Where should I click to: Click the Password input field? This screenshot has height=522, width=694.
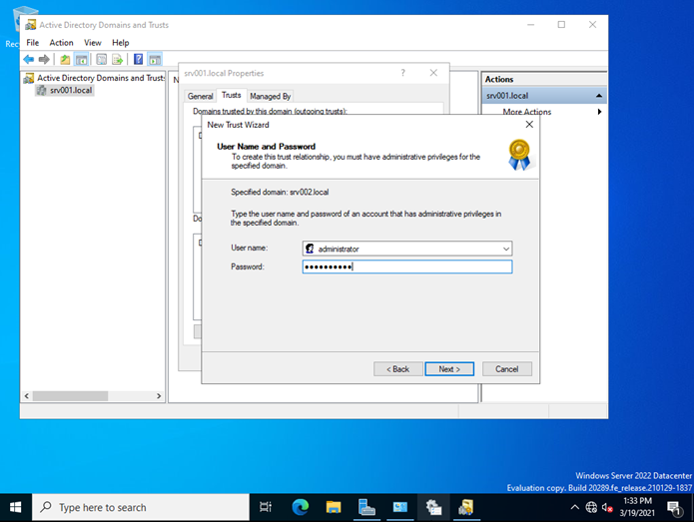[407, 266]
